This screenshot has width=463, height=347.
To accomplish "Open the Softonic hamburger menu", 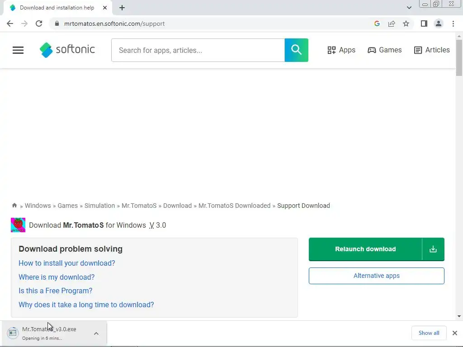I will (x=18, y=50).
